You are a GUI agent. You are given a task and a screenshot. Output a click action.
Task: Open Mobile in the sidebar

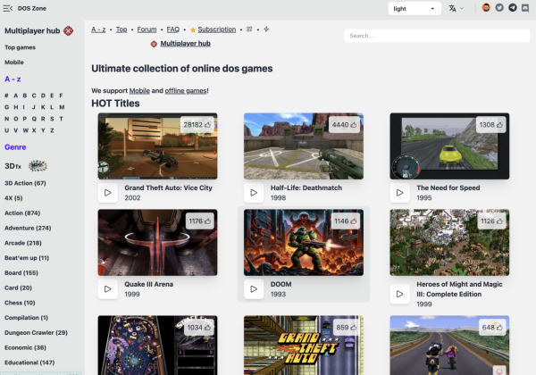click(x=14, y=62)
